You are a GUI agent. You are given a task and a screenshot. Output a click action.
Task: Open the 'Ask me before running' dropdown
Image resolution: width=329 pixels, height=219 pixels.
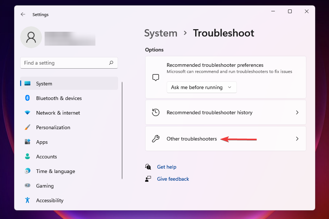coord(201,87)
